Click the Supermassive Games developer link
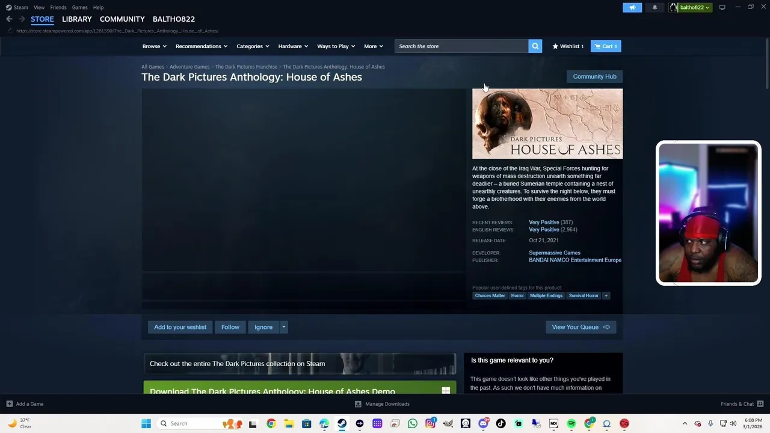This screenshot has height=433, width=770. pos(555,253)
